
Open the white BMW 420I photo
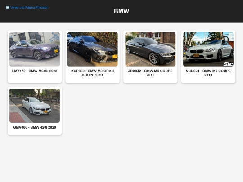coord(35,106)
